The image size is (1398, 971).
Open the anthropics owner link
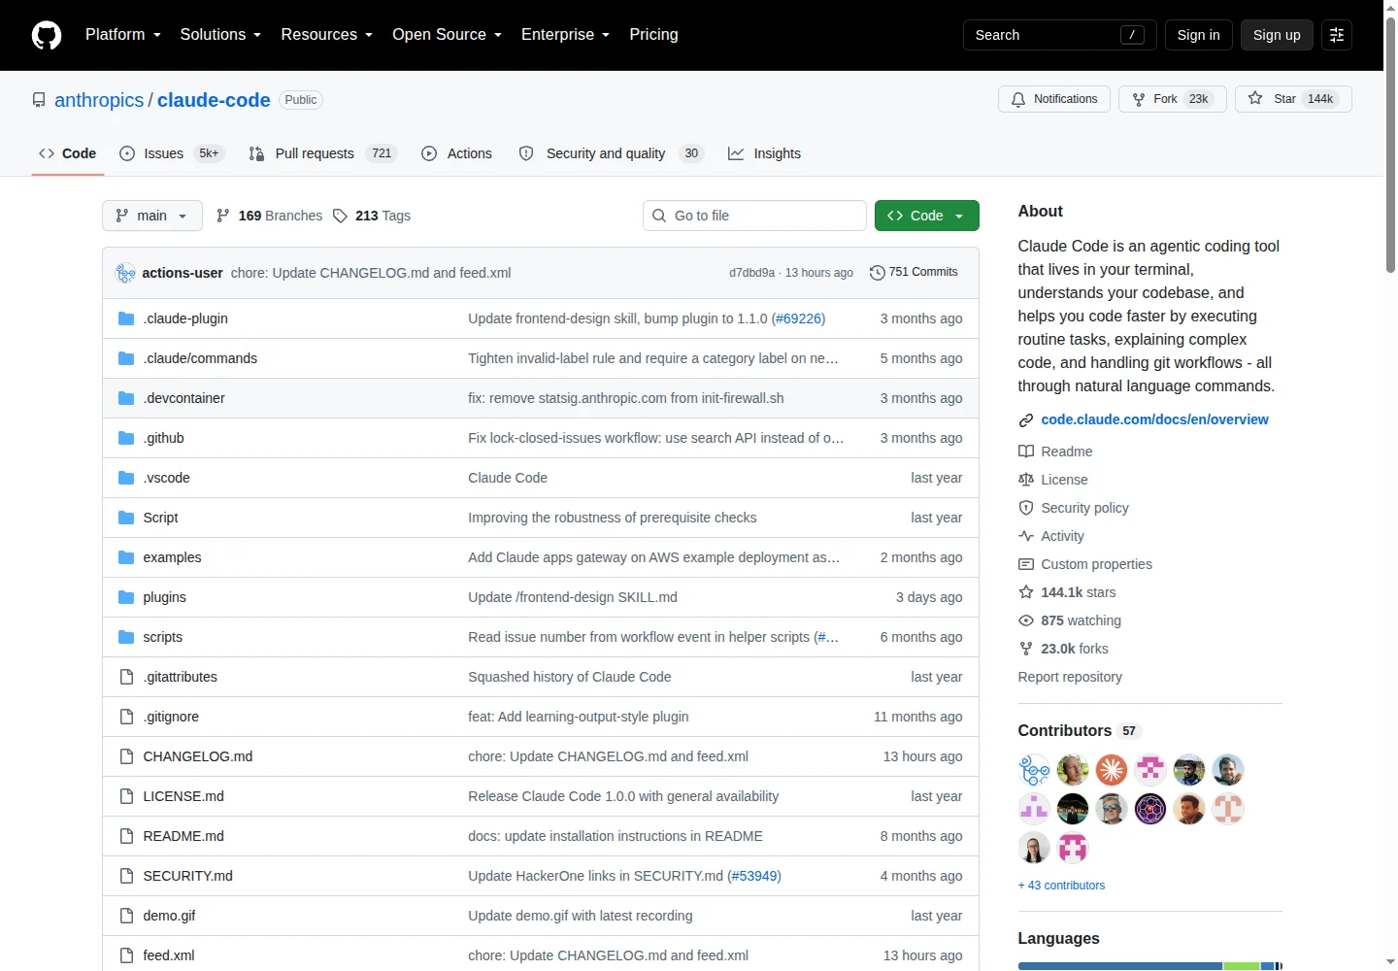[x=99, y=100]
